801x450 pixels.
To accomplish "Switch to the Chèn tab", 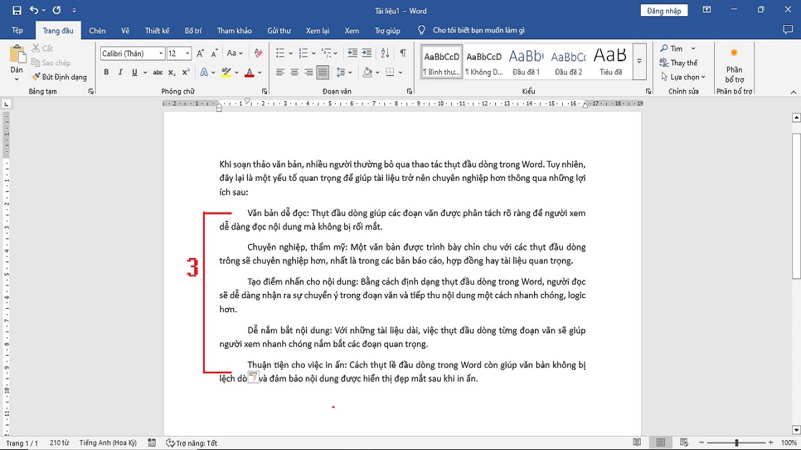I will [x=97, y=31].
